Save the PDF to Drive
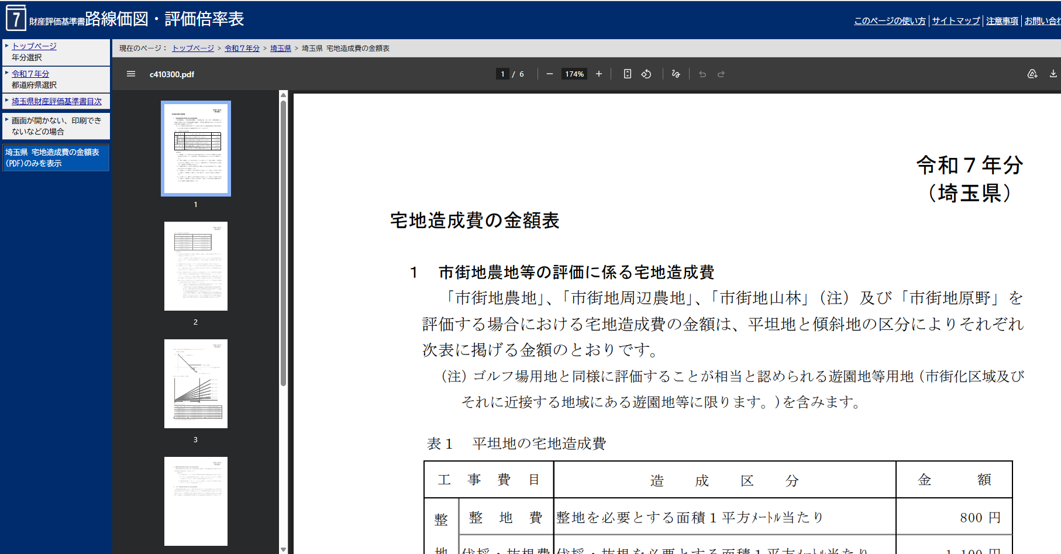This screenshot has height=554, width=1061. coord(1032,74)
